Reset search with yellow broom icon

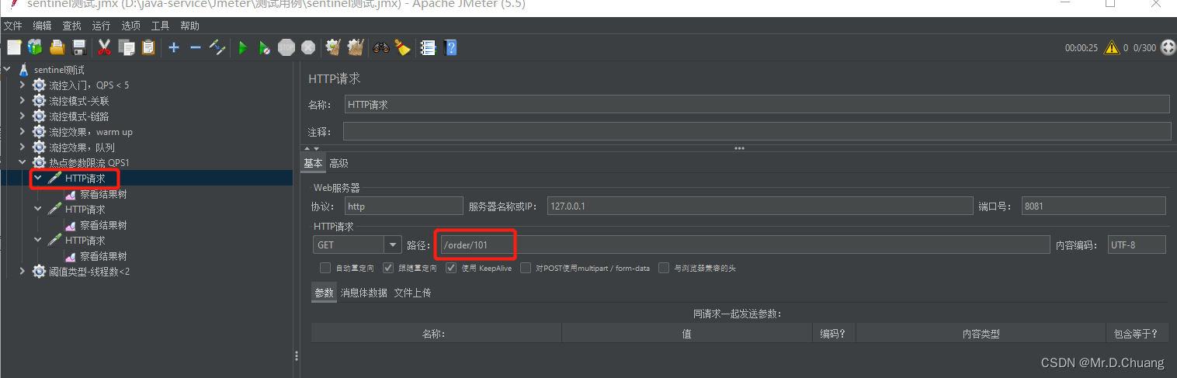pos(402,47)
